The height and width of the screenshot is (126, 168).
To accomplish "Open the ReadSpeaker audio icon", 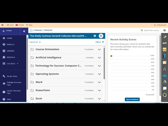I will point(165,69).
